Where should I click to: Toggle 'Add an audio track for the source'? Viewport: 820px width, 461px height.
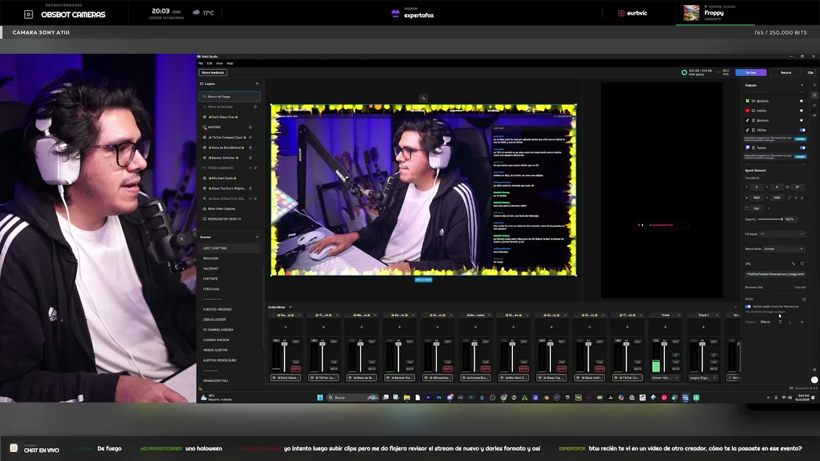pyautogui.click(x=748, y=307)
